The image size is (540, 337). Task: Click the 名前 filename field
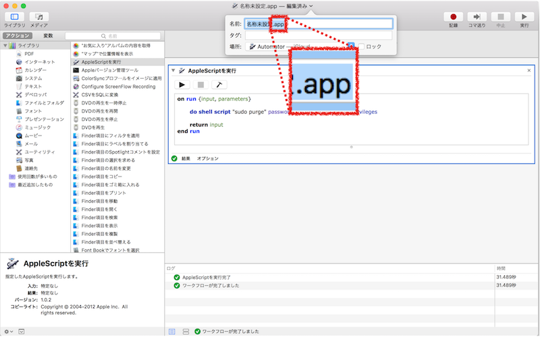click(319, 24)
